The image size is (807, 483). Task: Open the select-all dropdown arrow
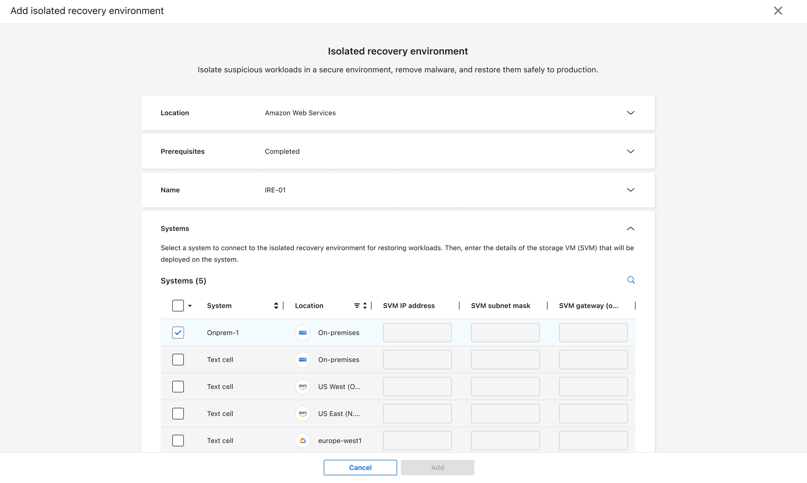pos(190,305)
